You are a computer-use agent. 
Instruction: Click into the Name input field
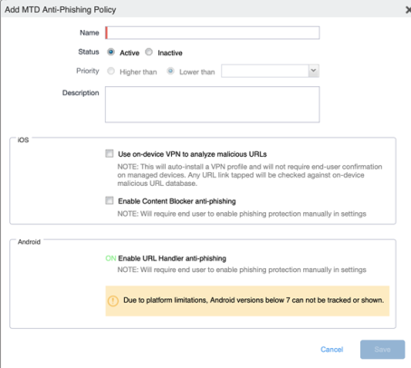coord(212,33)
